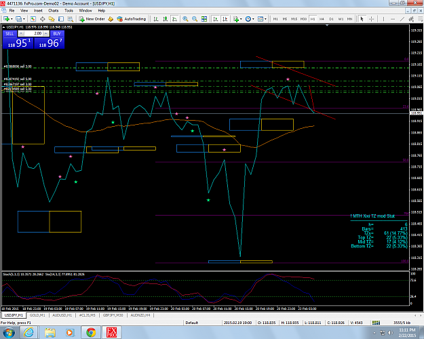
Task: Click the SELL one-click trading button
Action: click(9, 33)
